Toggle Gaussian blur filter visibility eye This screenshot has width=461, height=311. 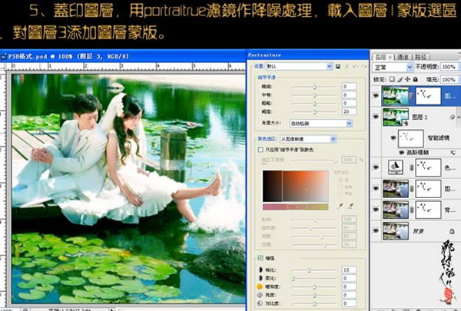click(402, 153)
